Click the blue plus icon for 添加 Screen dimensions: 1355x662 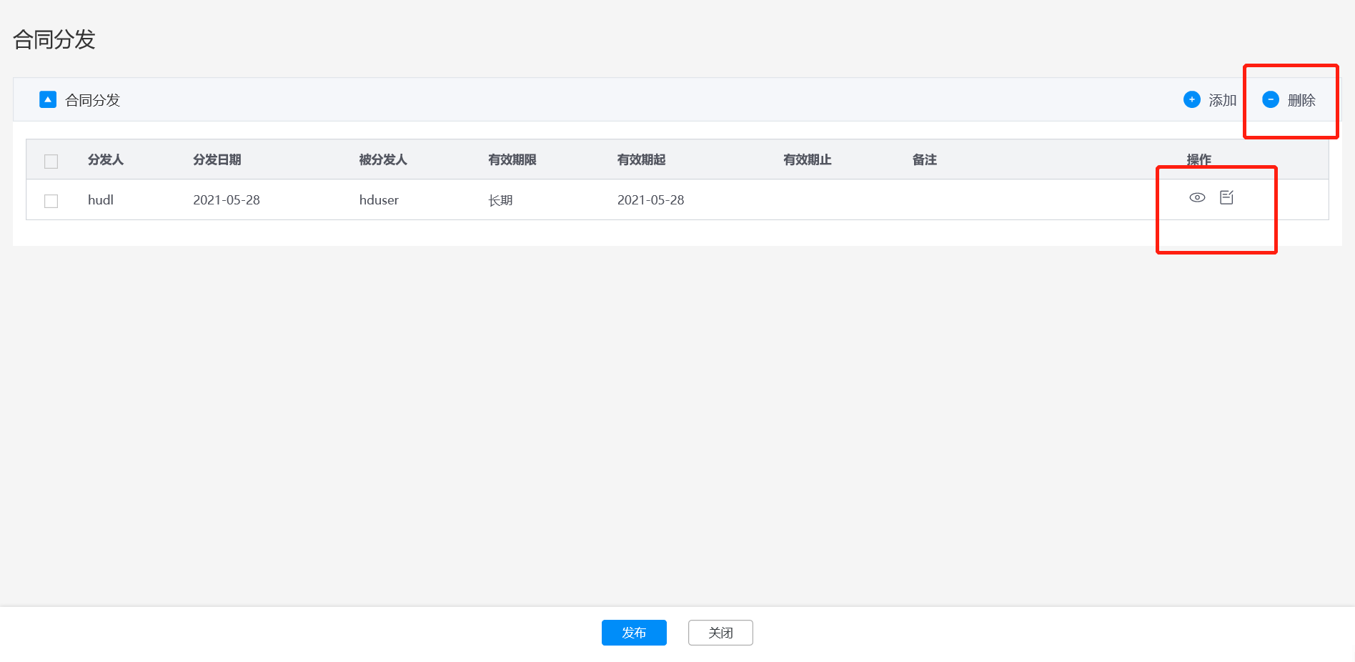tap(1191, 99)
